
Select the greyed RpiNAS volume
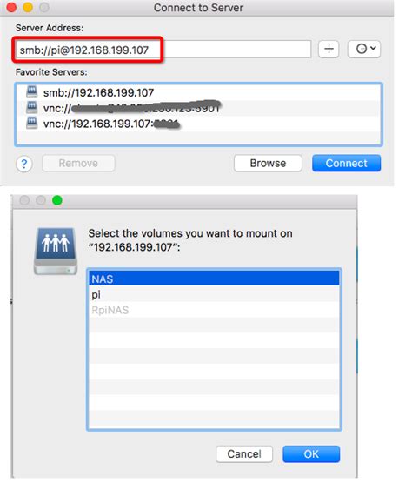[x=214, y=310]
